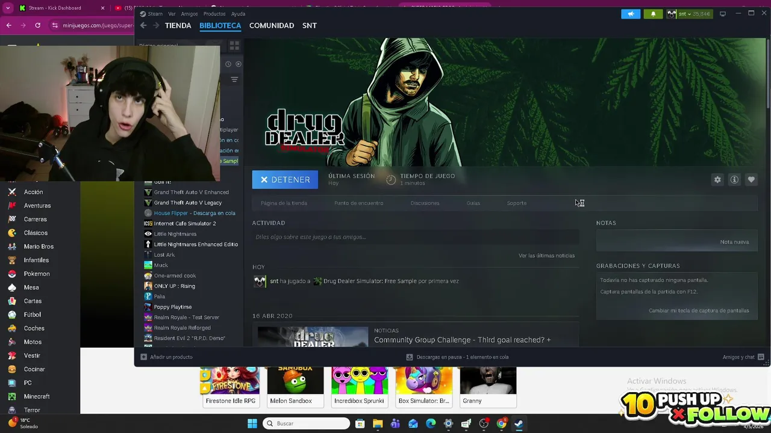
Task: Switch library to grid collections view icon
Action: pyautogui.click(x=234, y=45)
